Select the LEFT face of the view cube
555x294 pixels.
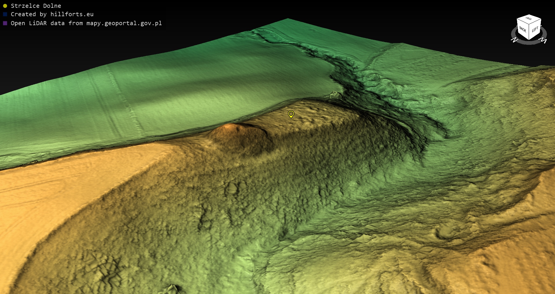click(535, 29)
